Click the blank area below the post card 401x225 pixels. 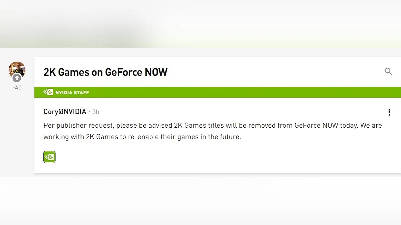click(200, 200)
